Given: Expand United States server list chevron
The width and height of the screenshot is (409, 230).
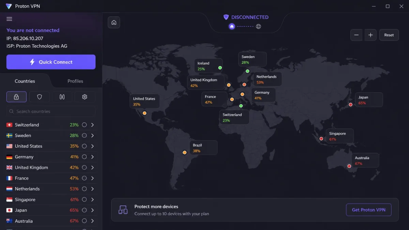Looking at the screenshot, I should click(92, 146).
